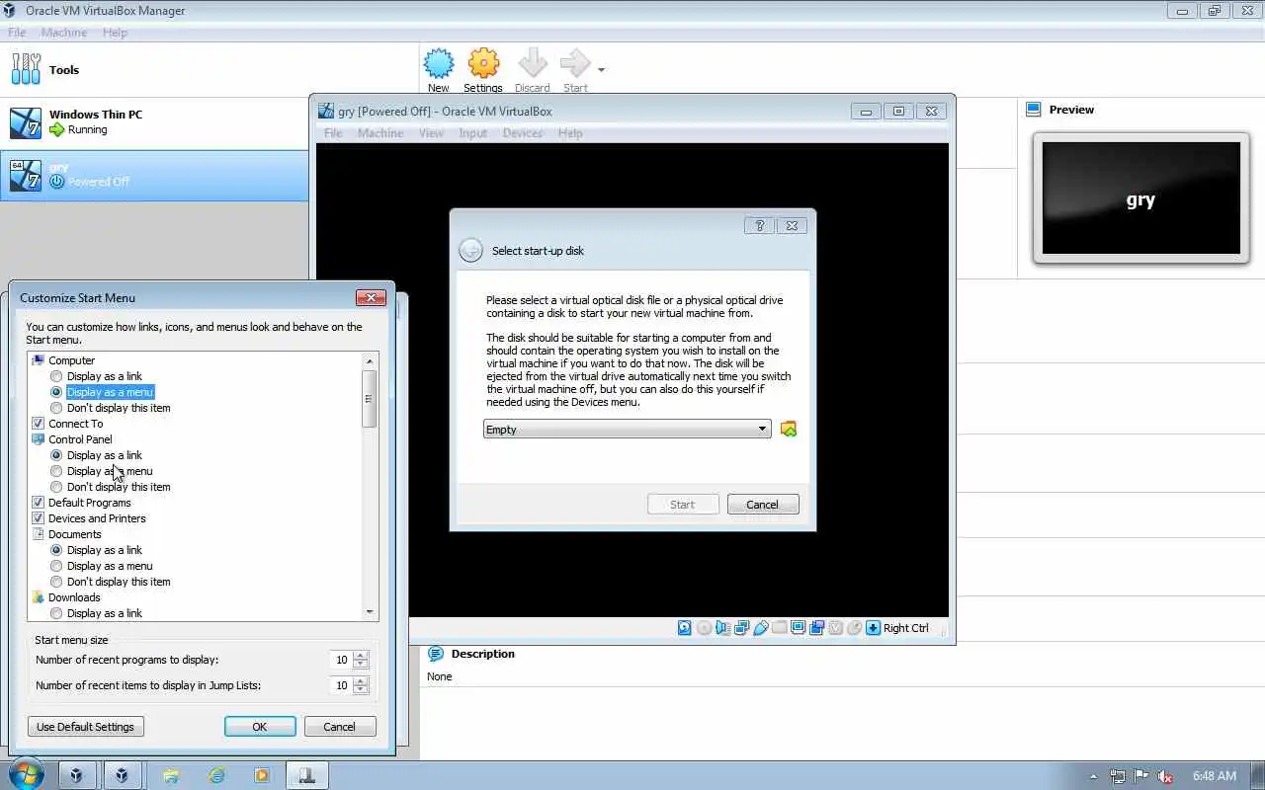Click Cancel in the Select start-up disk dialog
This screenshot has width=1265, height=790.
tap(763, 505)
